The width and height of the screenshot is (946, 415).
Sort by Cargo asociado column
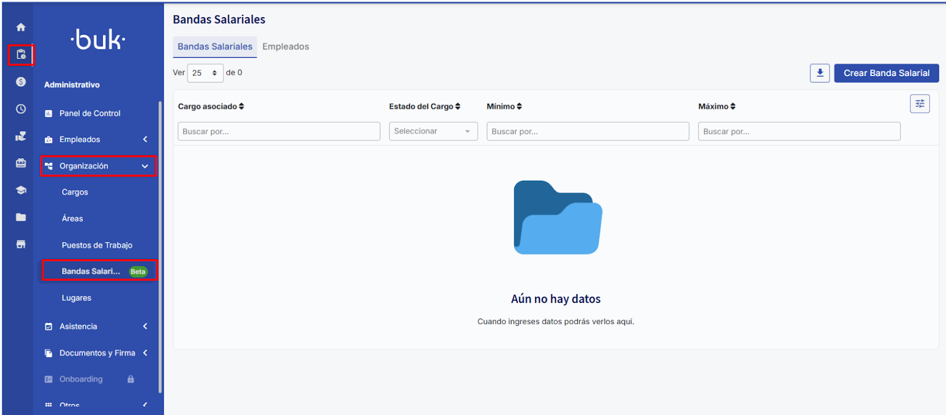pyautogui.click(x=211, y=107)
